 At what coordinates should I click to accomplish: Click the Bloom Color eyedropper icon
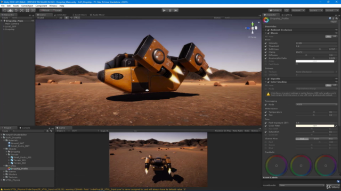pyautogui.click(x=336, y=62)
